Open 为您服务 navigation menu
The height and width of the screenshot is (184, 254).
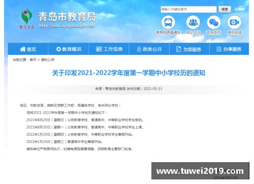(189, 49)
